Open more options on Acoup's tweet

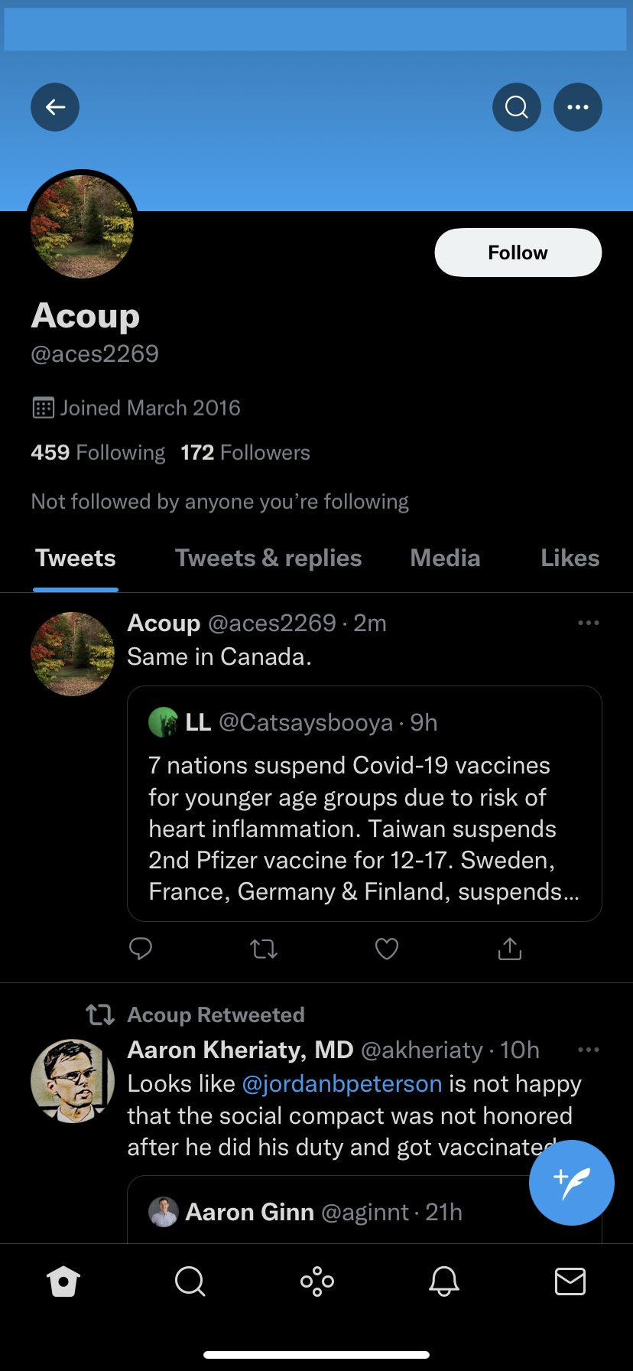pyautogui.click(x=588, y=624)
